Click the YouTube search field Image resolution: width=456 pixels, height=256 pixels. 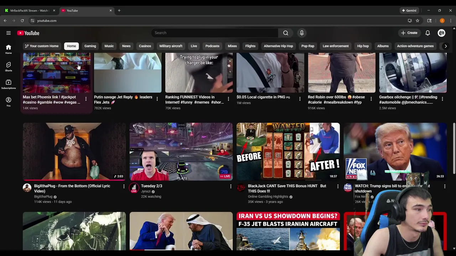pyautogui.click(x=214, y=33)
